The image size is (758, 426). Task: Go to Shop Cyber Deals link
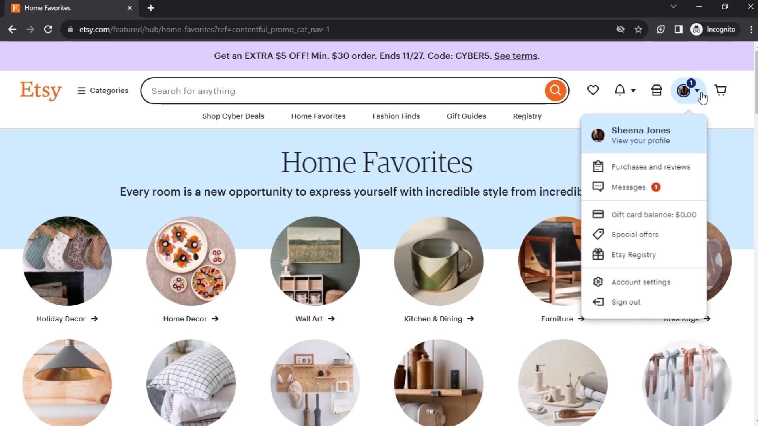(233, 116)
